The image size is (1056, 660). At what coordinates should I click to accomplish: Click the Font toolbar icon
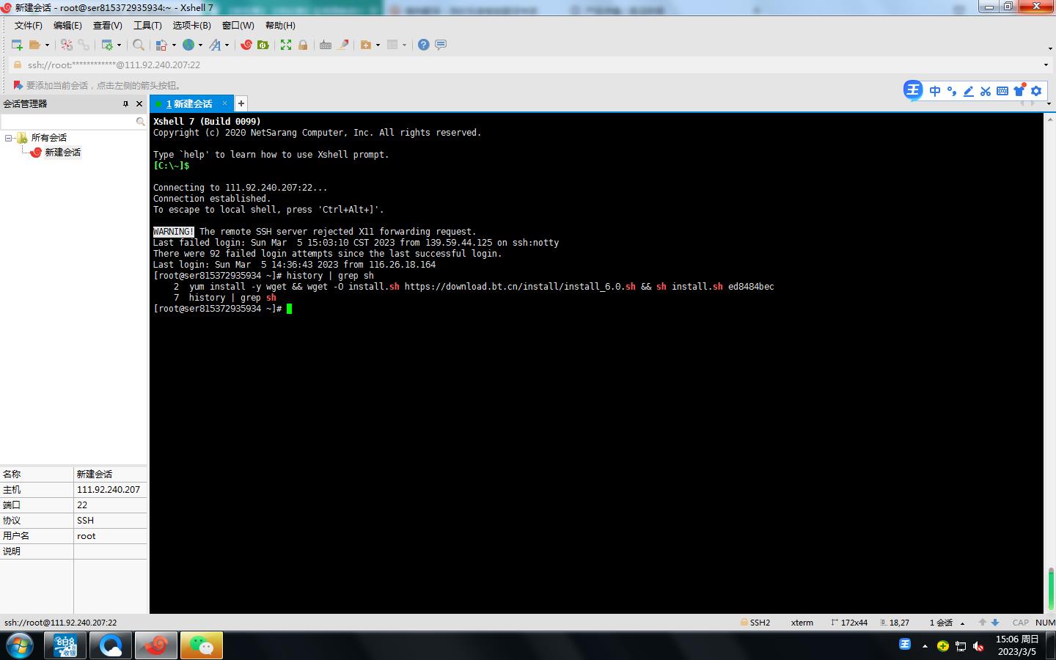click(215, 45)
